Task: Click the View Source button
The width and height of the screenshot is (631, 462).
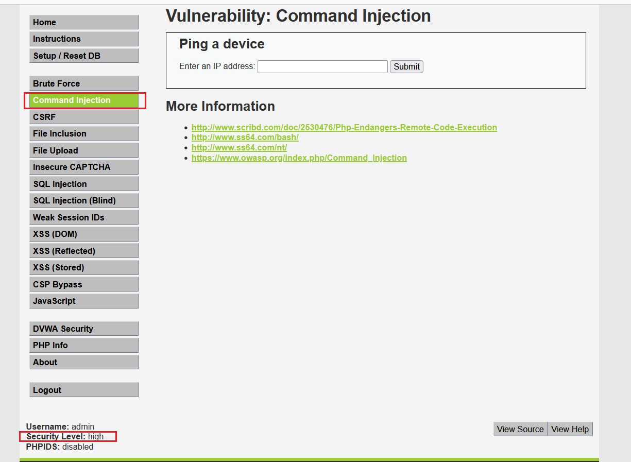Action: tap(520, 429)
